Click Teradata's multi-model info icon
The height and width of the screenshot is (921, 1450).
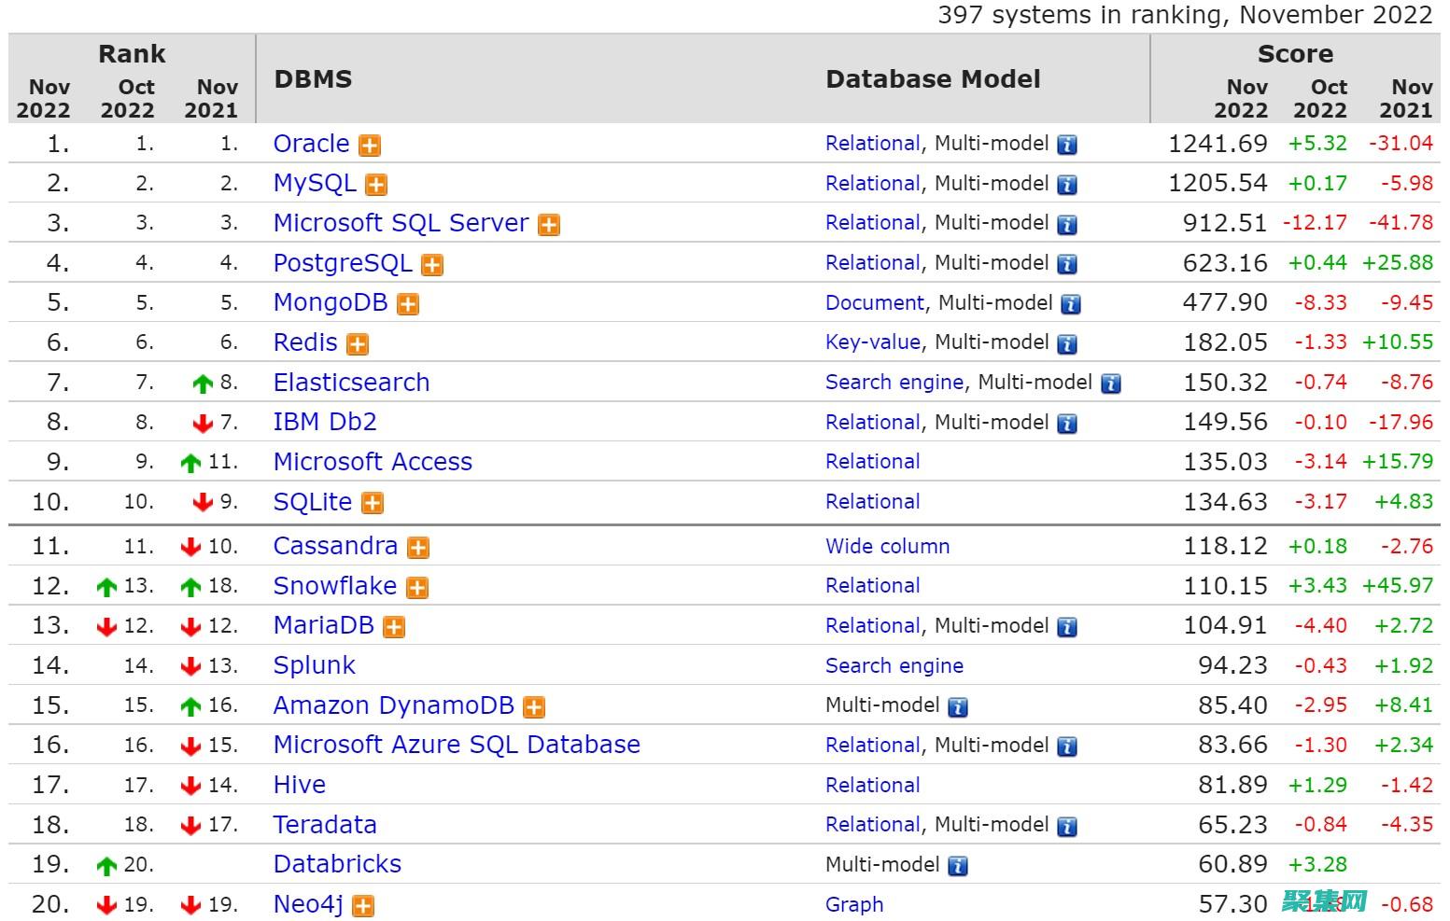click(x=1065, y=825)
